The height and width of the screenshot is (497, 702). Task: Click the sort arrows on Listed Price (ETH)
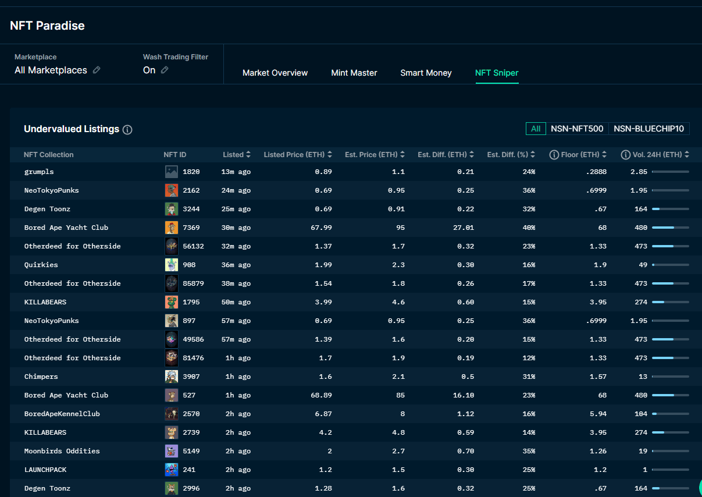(330, 155)
